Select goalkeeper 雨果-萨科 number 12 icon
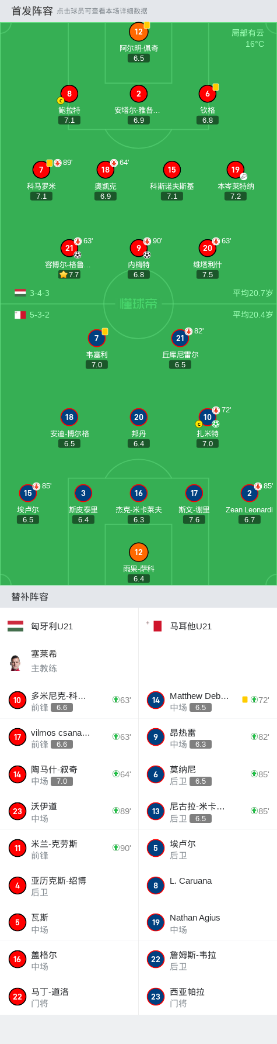Image resolution: width=277 pixels, height=1044 pixels. [x=138, y=552]
